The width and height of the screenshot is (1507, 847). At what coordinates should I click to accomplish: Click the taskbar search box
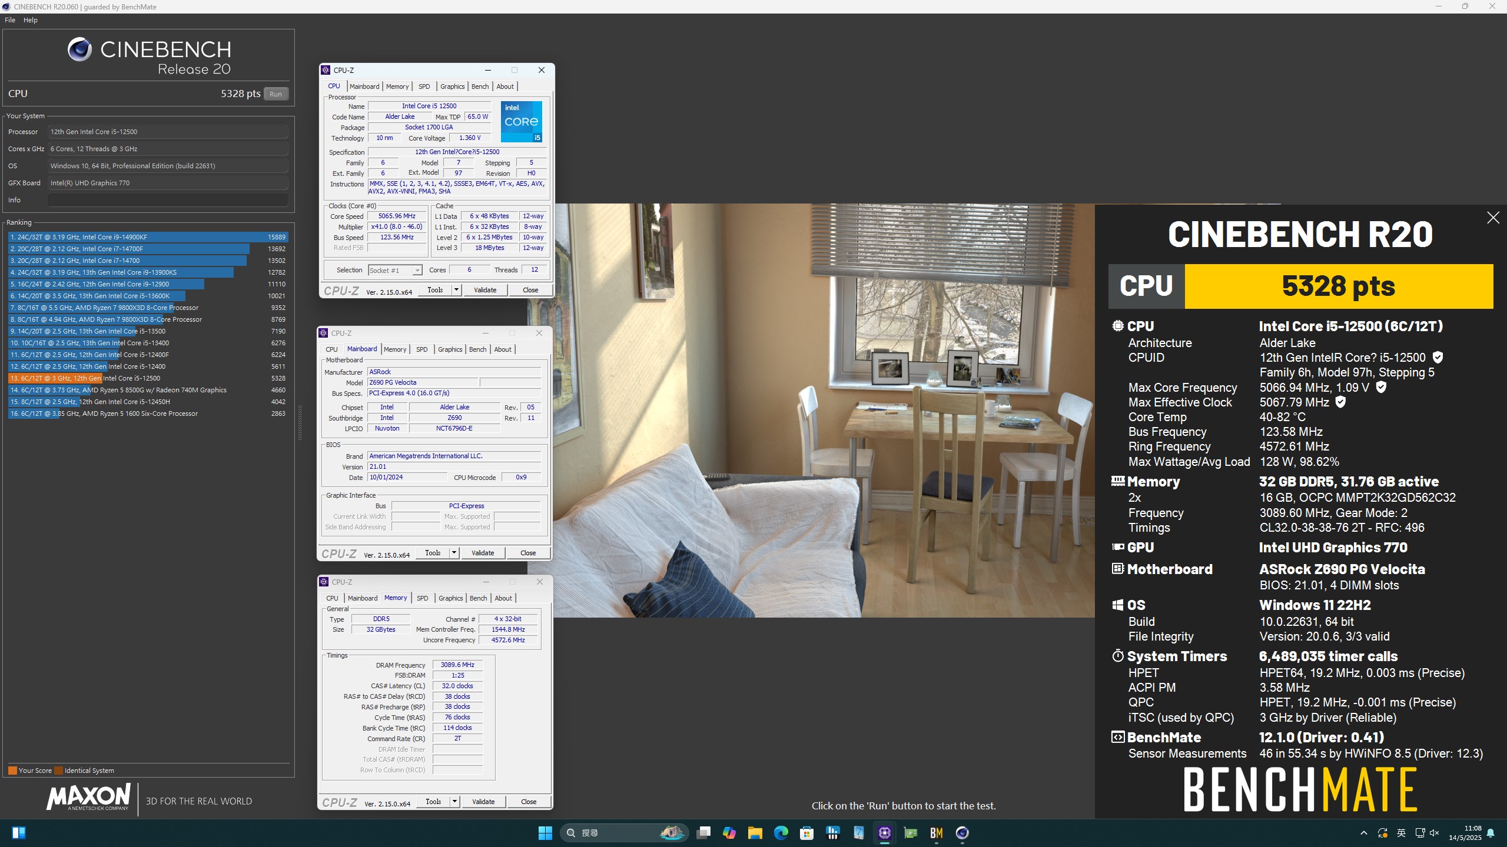click(x=624, y=833)
